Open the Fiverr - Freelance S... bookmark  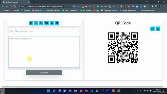pyautogui.click(x=70, y=10)
